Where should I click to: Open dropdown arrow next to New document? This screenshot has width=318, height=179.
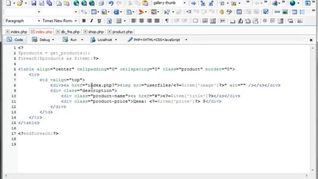[14, 3]
